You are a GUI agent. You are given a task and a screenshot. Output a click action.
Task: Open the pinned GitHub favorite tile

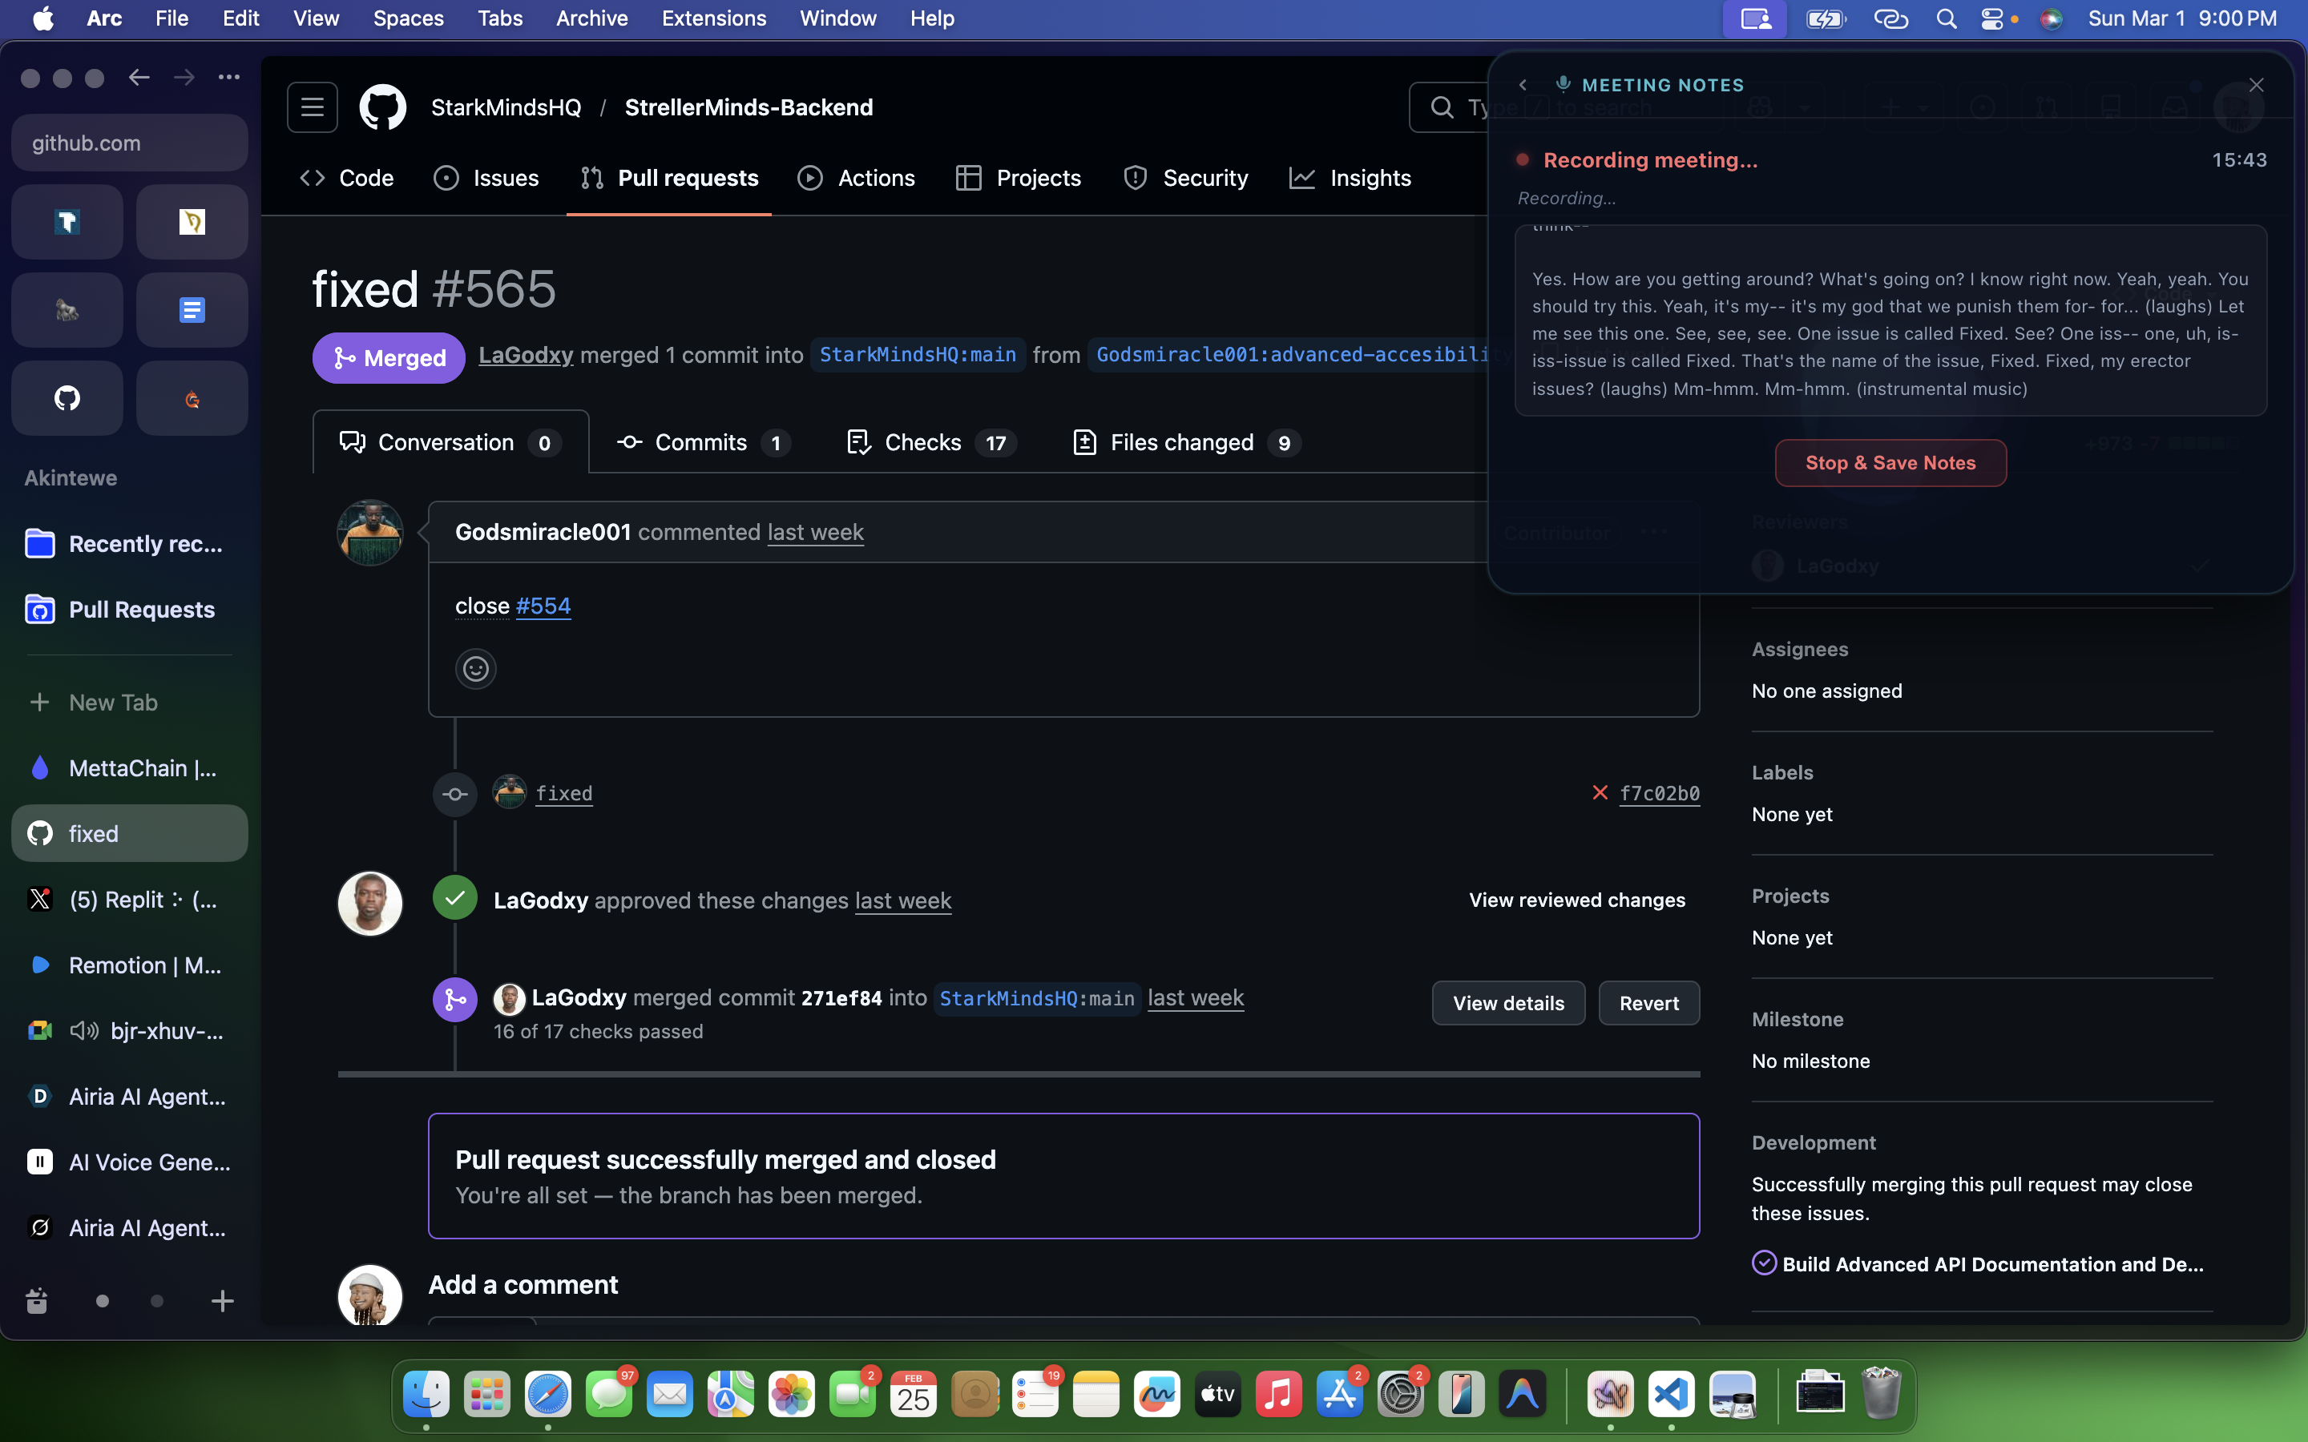pos(67,397)
